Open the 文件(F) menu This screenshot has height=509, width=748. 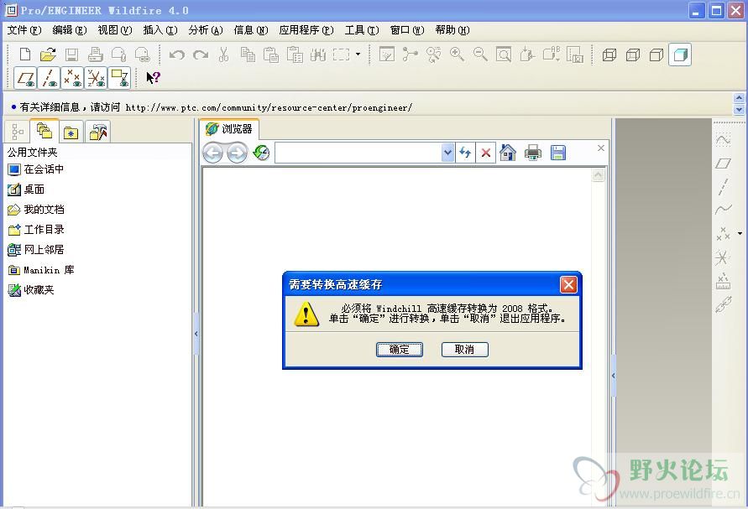[x=24, y=30]
